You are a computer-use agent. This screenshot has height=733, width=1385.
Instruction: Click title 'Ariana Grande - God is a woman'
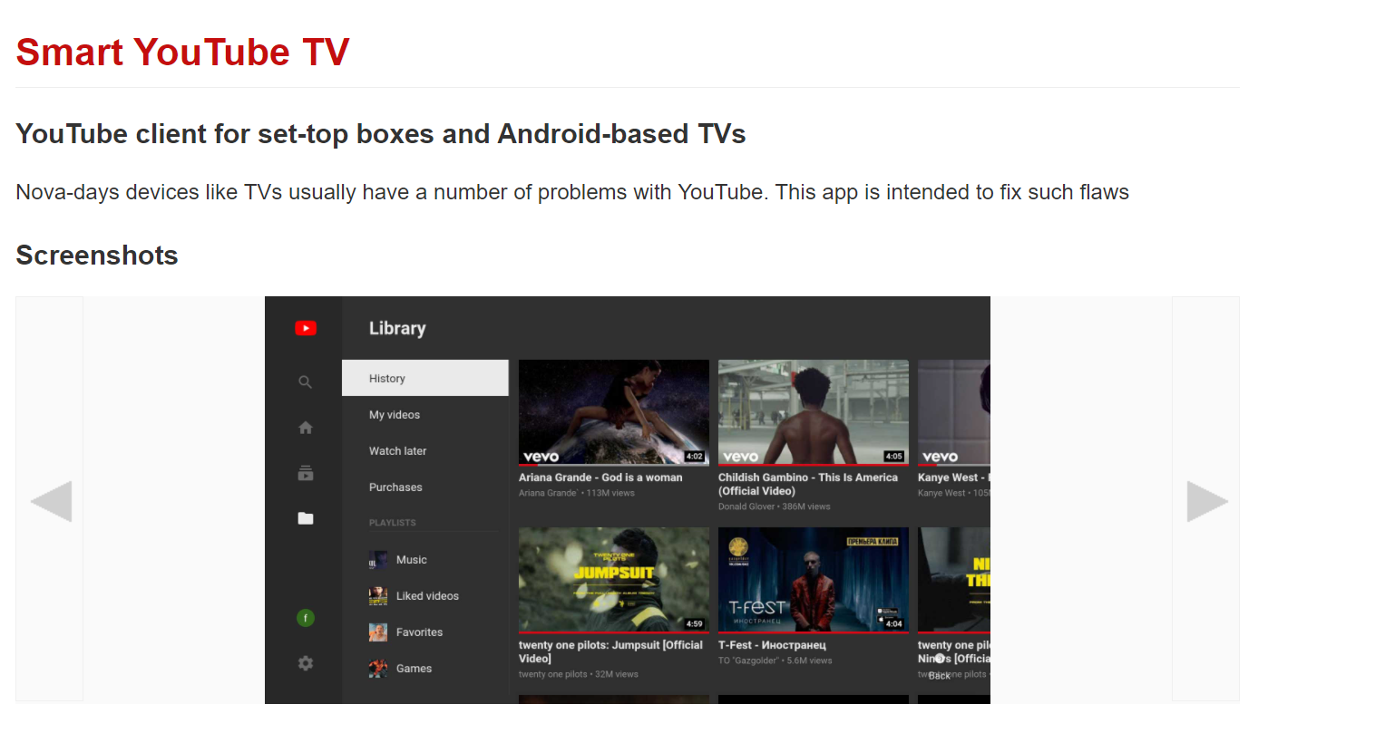(600, 477)
